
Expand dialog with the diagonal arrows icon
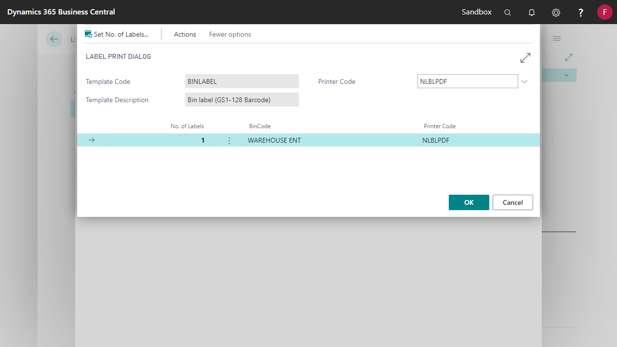(525, 58)
